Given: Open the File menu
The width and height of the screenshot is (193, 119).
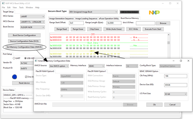Looking at the screenshot, I should (x=3, y=7).
